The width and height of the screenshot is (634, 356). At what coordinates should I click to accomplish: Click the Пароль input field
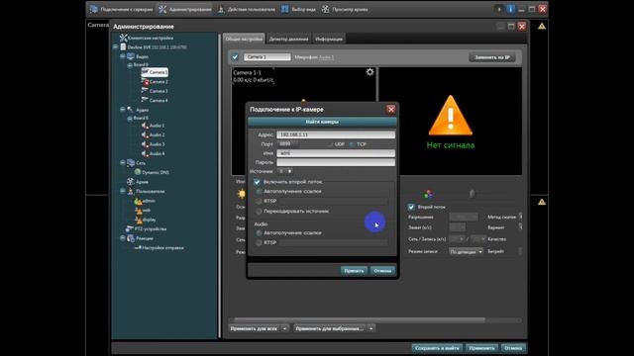[x=336, y=162]
